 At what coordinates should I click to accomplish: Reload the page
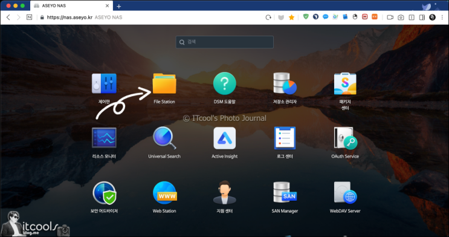[x=268, y=17]
